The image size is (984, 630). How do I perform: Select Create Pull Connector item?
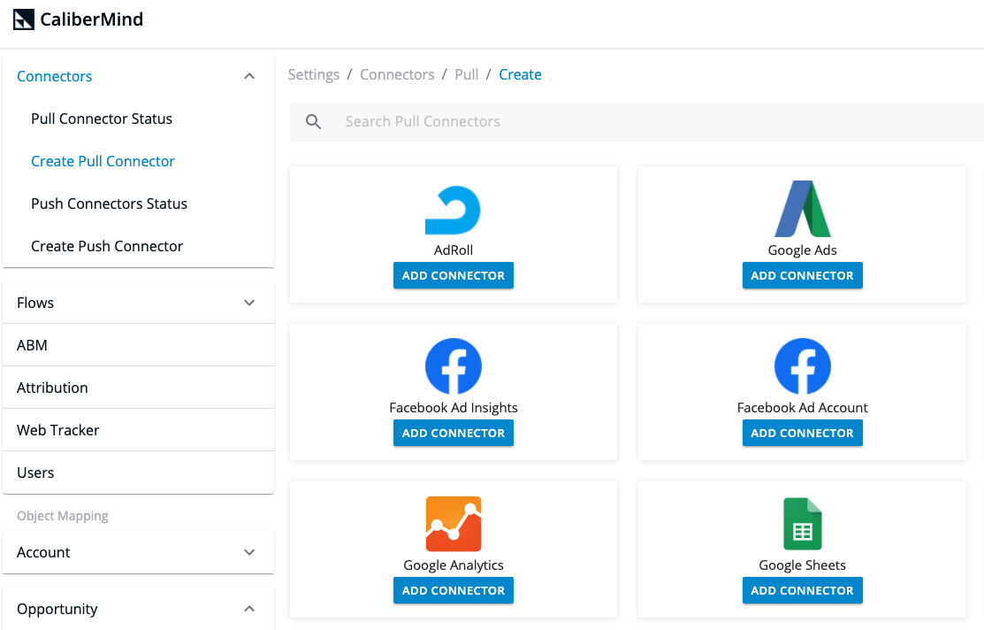pyautogui.click(x=103, y=161)
